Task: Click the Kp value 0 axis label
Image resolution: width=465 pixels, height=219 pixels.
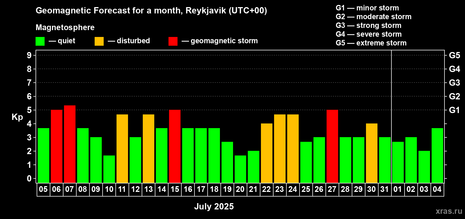Action: click(x=29, y=178)
